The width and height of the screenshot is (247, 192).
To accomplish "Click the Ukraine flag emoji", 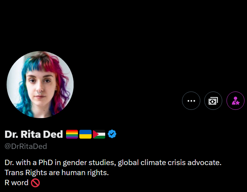I will (85, 134).
